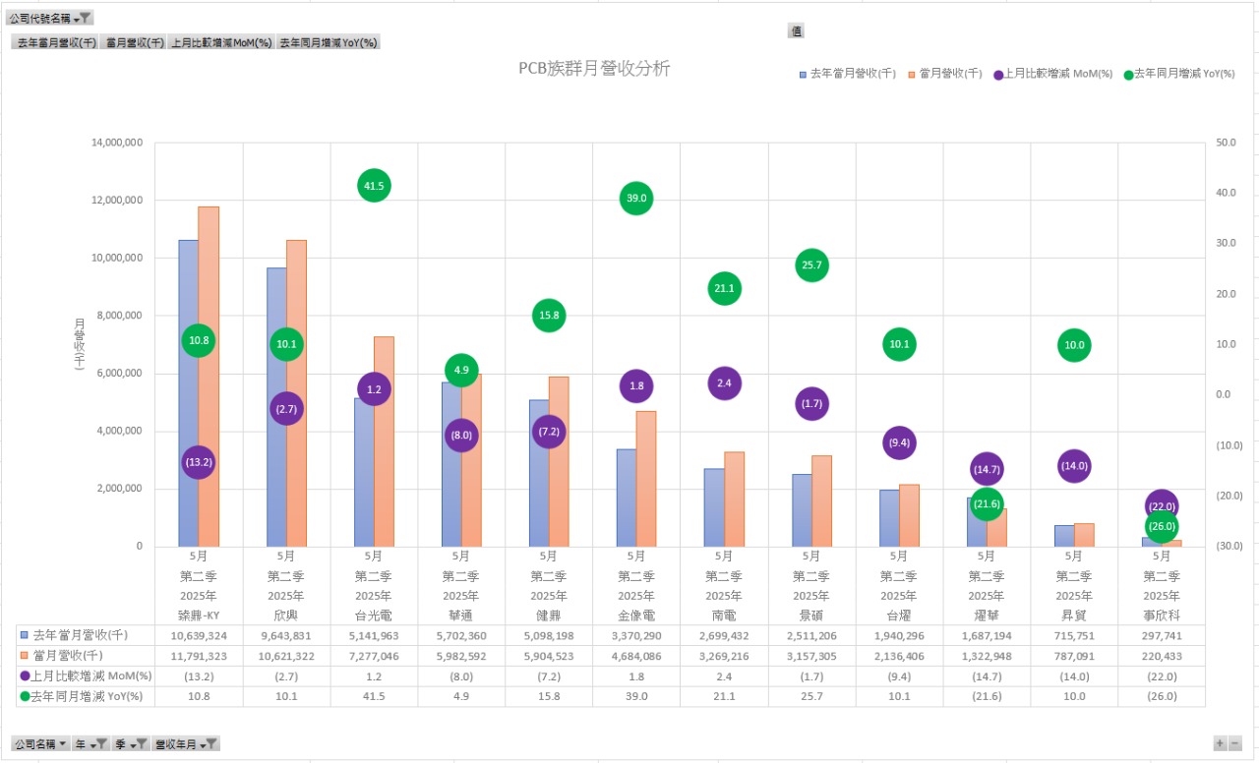Image resolution: width=1259 pixels, height=763 pixels.
Task: Click the 上月比較增減MoM(%) value field button
Action: [221, 42]
